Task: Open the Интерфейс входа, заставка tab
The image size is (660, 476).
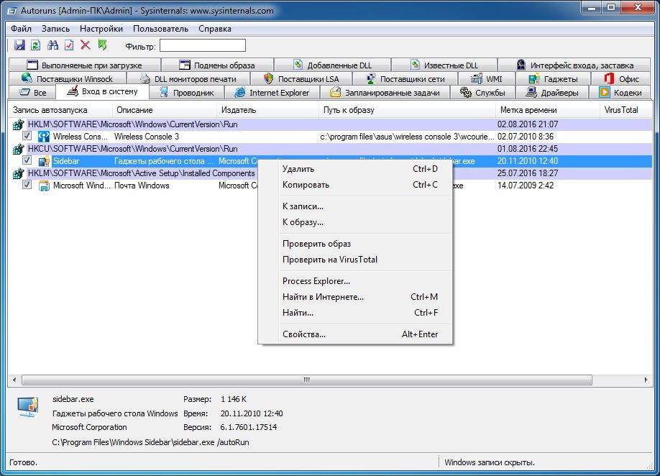Action: tap(575, 65)
